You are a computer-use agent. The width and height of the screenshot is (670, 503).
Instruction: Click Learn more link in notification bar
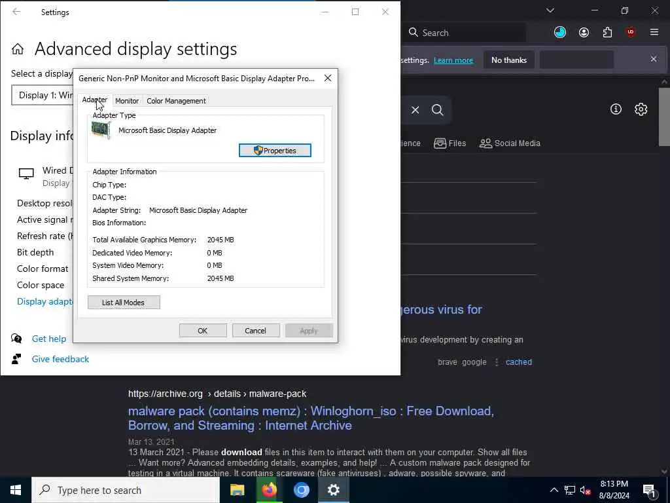453,60
